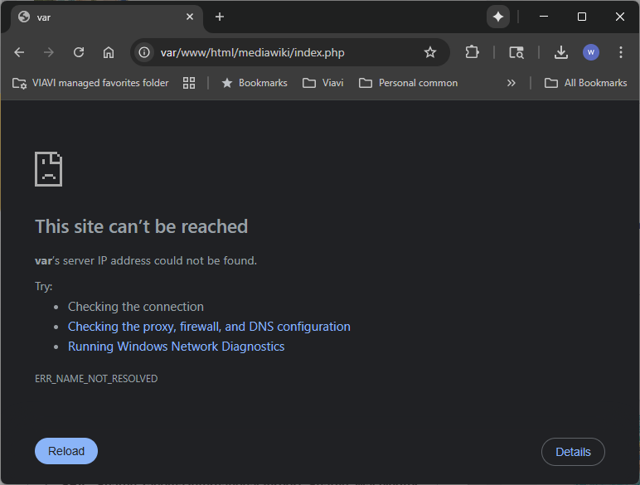
Task: Open the tab search icon
Action: tap(516, 52)
